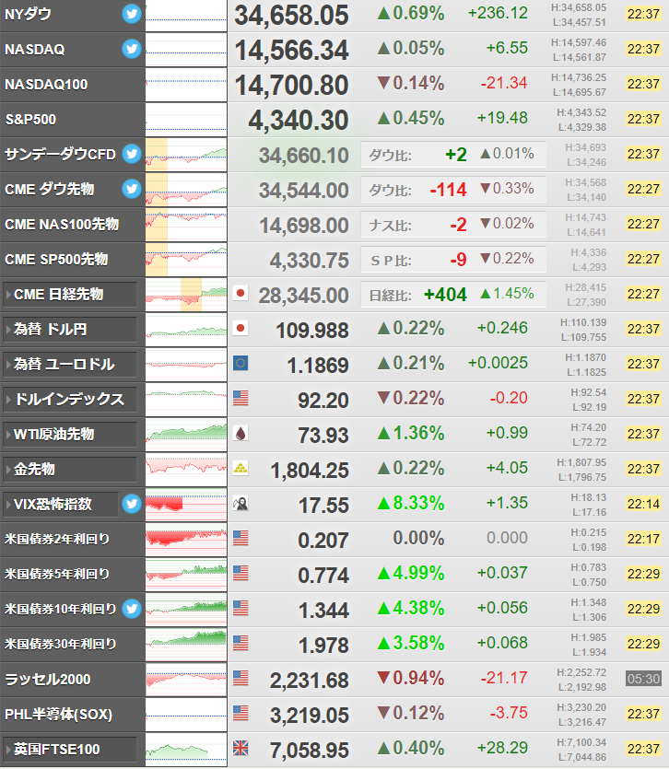669x769 pixels.
Task: Click the gold futures price 1,804.25
Action: (x=310, y=471)
